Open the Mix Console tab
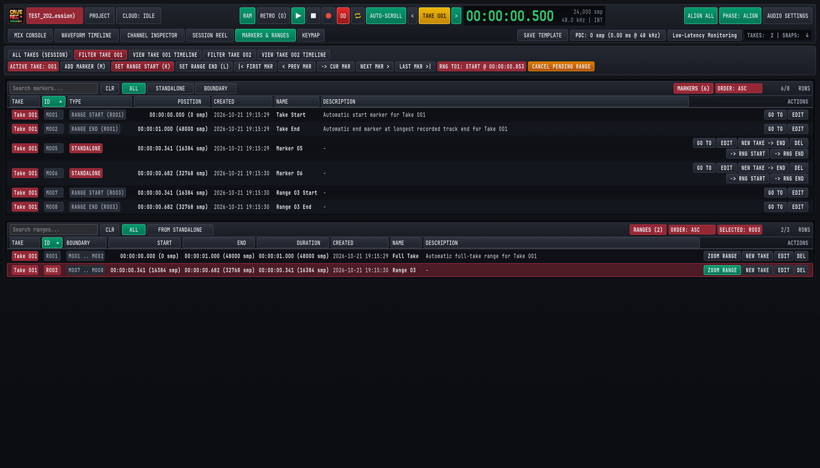Viewport: 820px width, 468px height. tap(30, 35)
